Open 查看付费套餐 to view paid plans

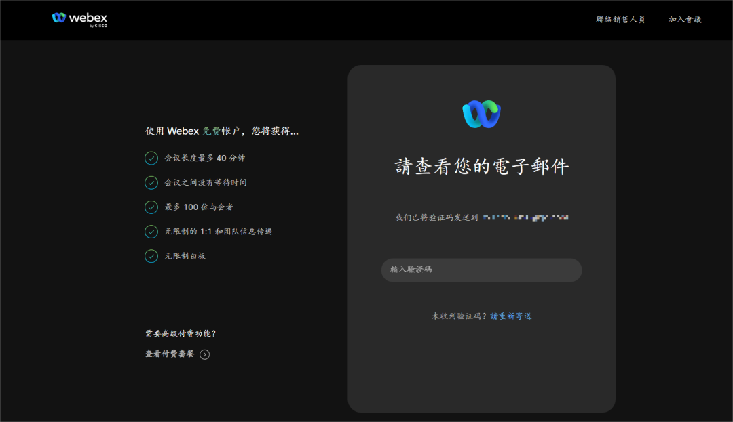(x=172, y=354)
